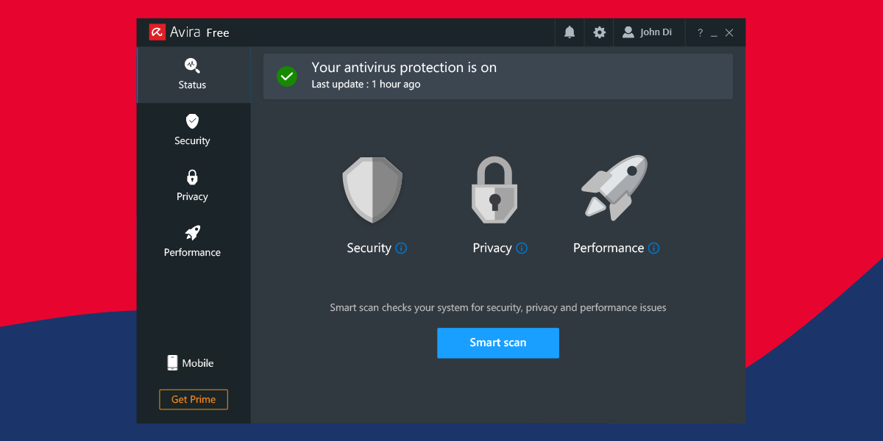Screen dimensions: 883x441
Task: Click the Privacy padlock icon
Action: (x=494, y=190)
